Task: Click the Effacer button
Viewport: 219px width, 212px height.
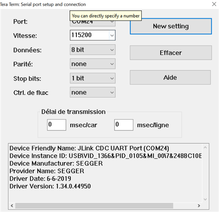Action: (x=171, y=53)
